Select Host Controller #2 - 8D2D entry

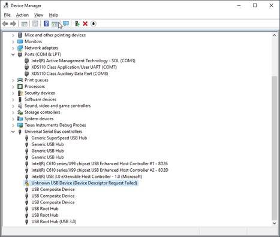point(100,170)
